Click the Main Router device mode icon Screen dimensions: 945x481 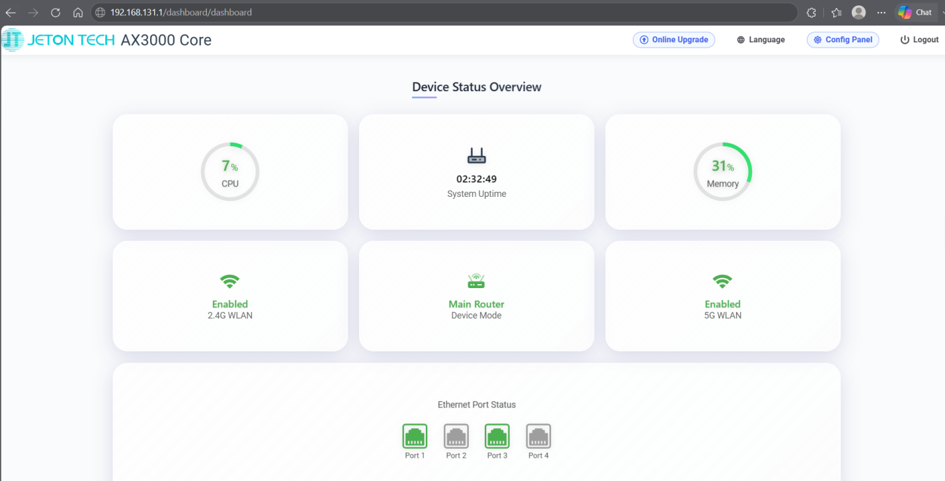pyautogui.click(x=476, y=281)
